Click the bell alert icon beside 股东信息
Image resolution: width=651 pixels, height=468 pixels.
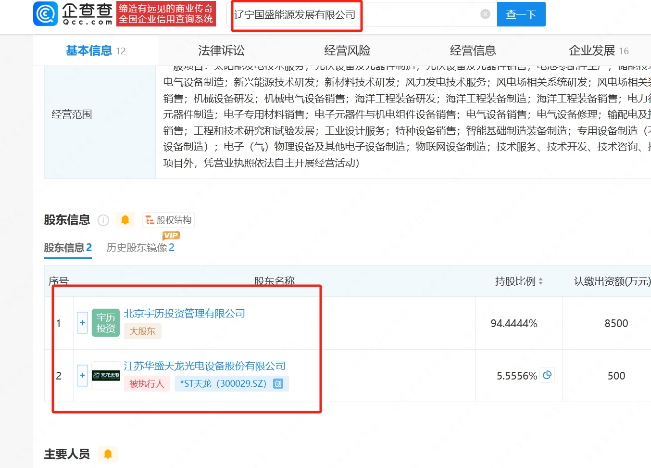click(x=125, y=220)
